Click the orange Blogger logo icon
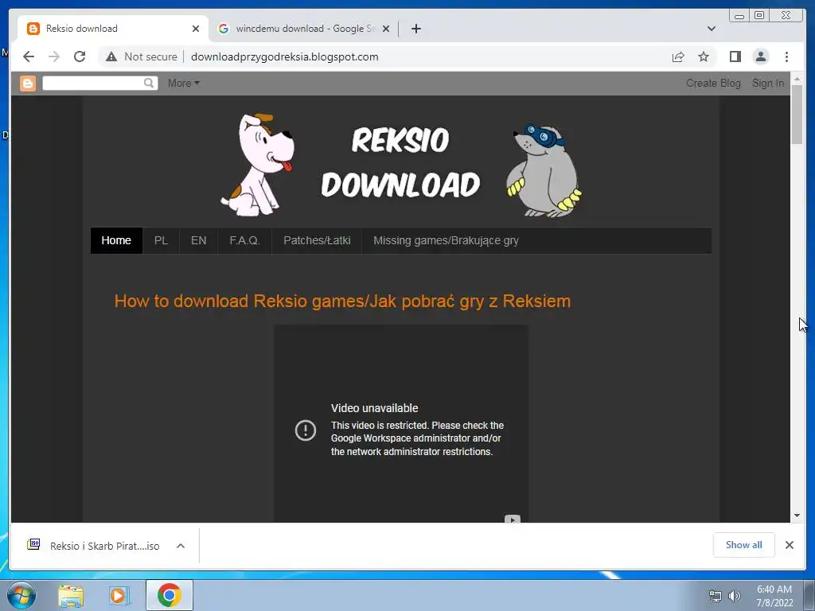The height and width of the screenshot is (611, 815). 28,83
